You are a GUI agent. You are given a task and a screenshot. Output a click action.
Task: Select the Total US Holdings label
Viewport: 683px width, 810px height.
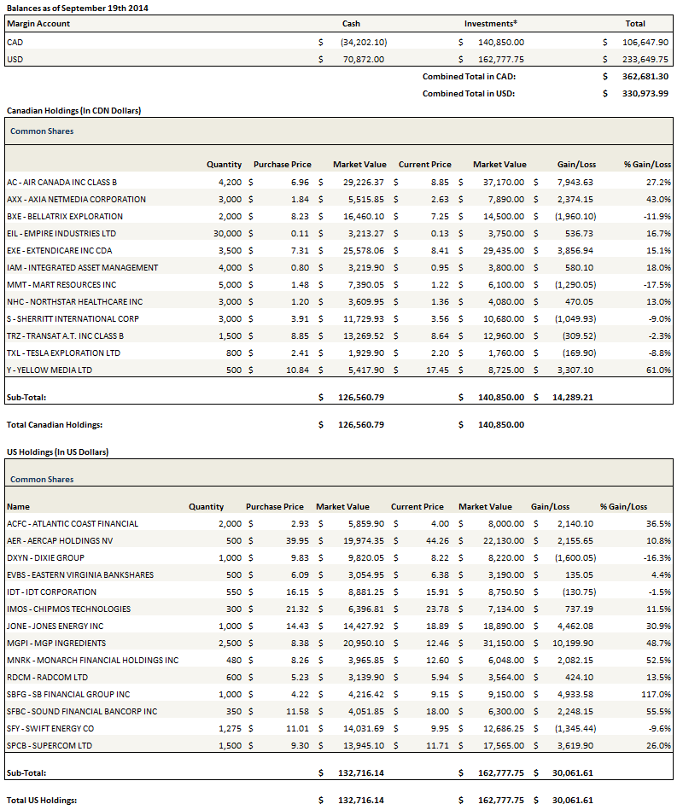[x=43, y=800]
